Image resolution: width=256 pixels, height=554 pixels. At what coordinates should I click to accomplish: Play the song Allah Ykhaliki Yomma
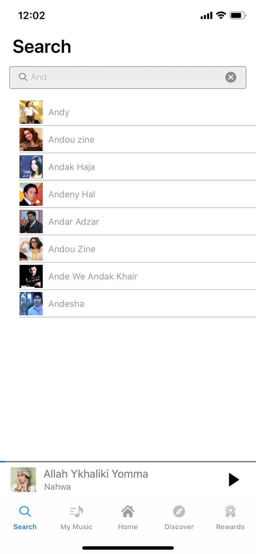pyautogui.click(x=233, y=479)
